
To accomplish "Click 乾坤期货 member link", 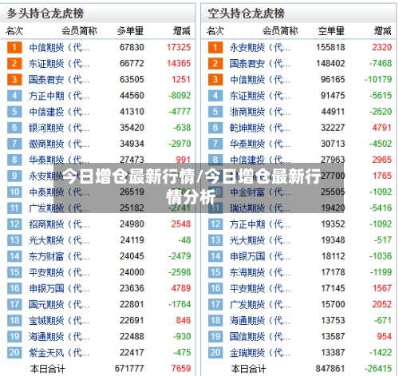I will point(260,128).
